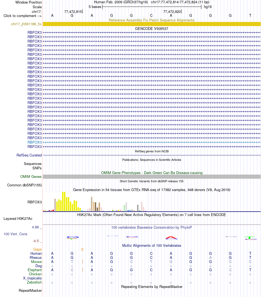
Task: Click the 4.88 PhyloP upper scale value
Action: coord(35,227)
